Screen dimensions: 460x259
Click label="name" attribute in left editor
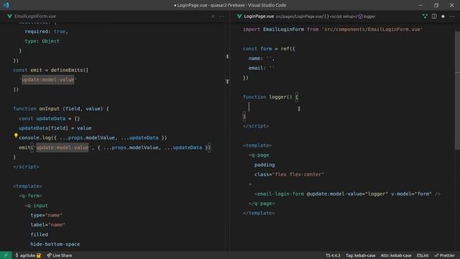point(48,224)
